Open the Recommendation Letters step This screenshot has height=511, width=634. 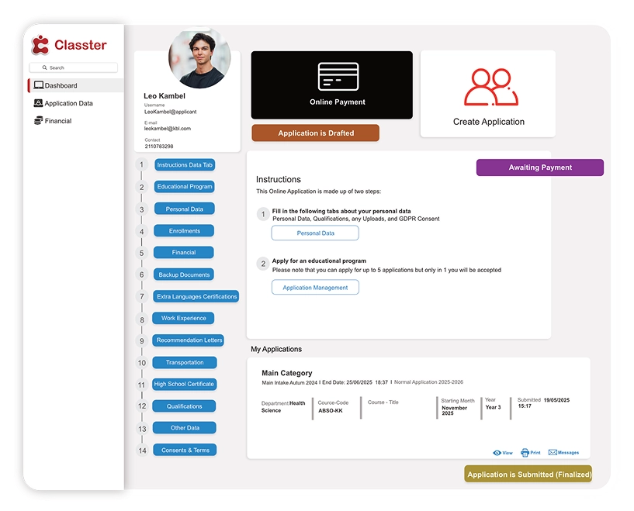(x=189, y=340)
